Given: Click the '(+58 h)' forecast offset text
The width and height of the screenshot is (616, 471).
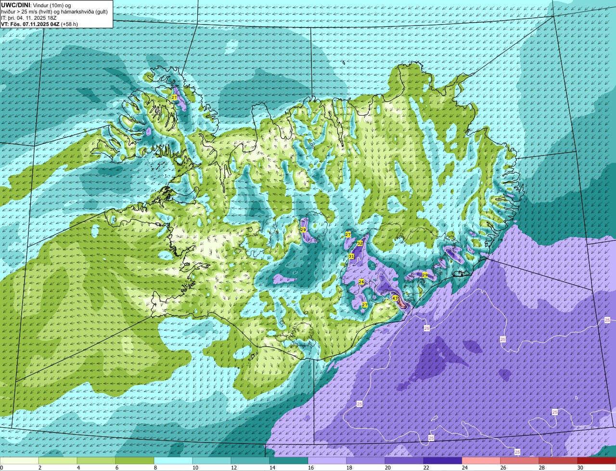Looking at the screenshot, I should point(69,24).
